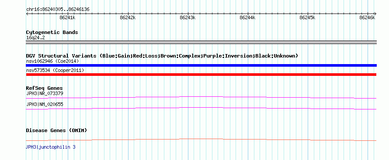This screenshot has height=160, width=389.
Task: Open the nsv1062946 (Coe2014) variant label
Action: point(52,61)
